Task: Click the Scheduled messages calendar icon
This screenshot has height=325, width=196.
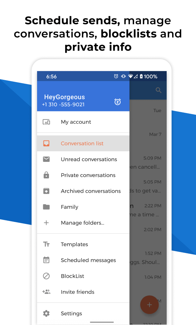Action: coord(46,260)
